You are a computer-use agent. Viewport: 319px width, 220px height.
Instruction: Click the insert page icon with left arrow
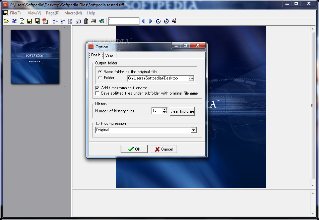pyautogui.click(x=63, y=21)
